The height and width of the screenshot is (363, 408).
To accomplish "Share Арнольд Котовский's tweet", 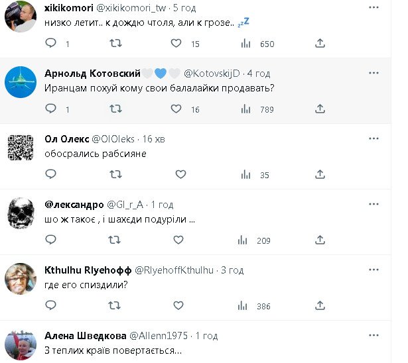I will click(x=320, y=109).
